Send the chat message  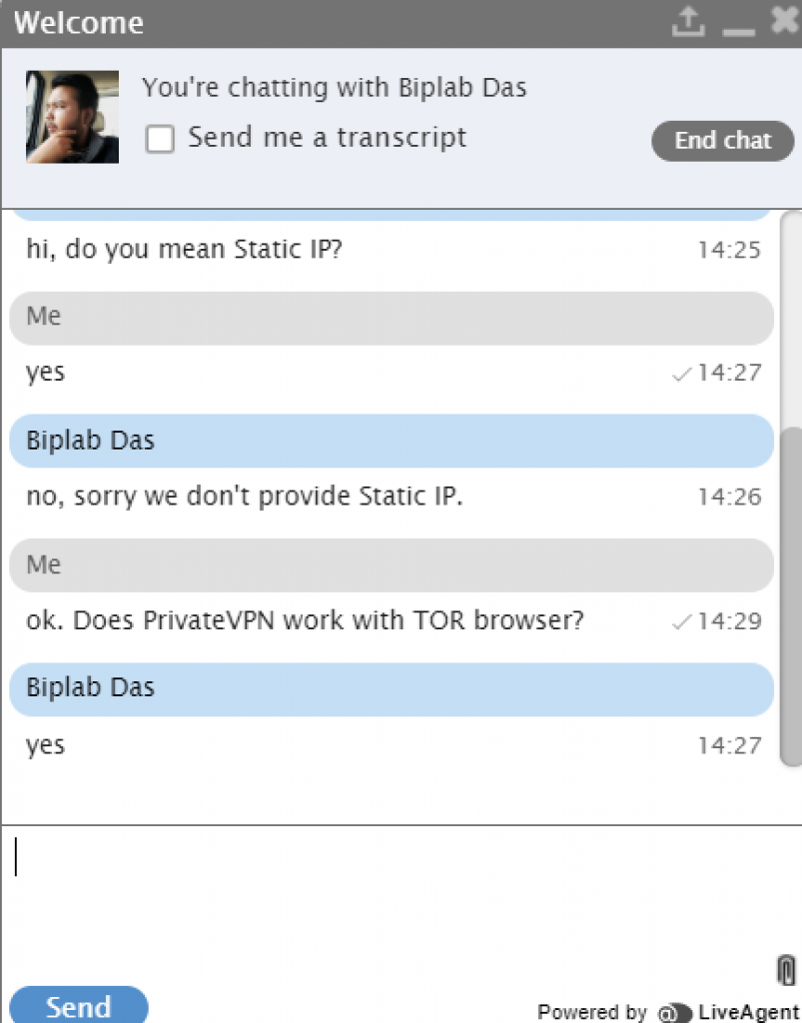(78, 1005)
